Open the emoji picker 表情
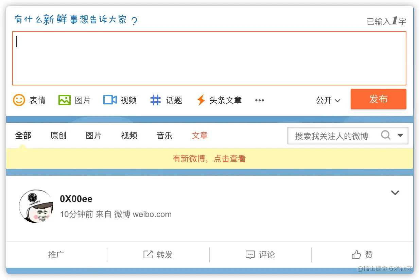This screenshot has height=280, width=420. [30, 100]
